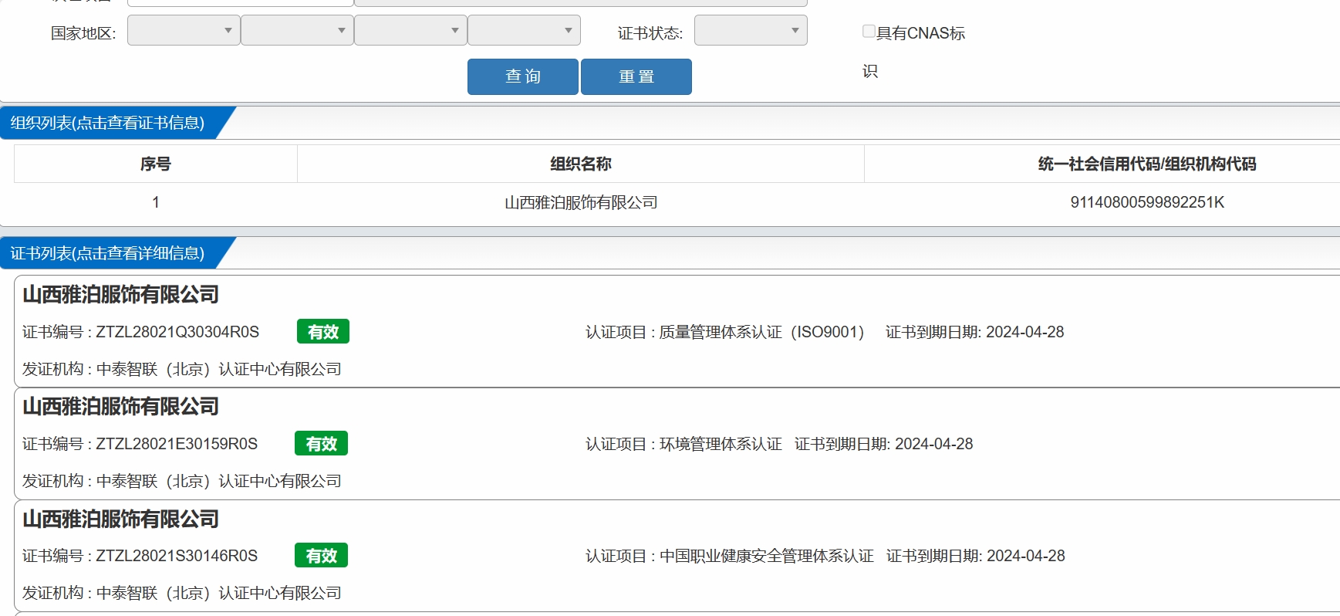This screenshot has height=616, width=1340.
Task: Select the 组织列表 section tab
Action: 108,123
